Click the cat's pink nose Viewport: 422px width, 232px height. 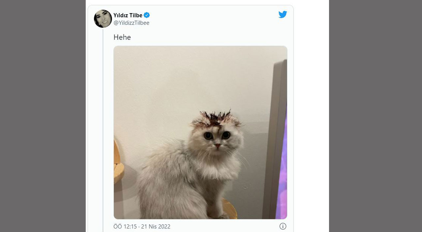coord(218,145)
